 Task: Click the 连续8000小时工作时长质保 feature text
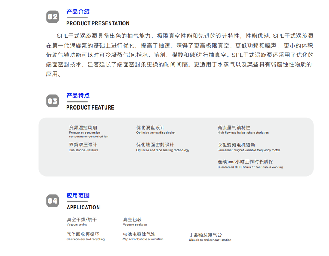[x=245, y=162]
